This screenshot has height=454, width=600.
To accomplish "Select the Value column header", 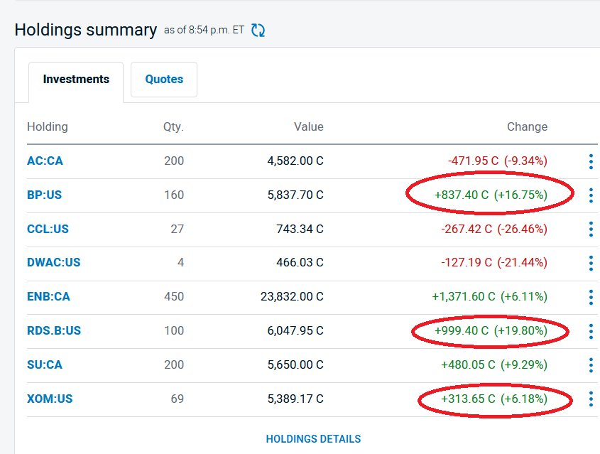I will pyautogui.click(x=309, y=126).
